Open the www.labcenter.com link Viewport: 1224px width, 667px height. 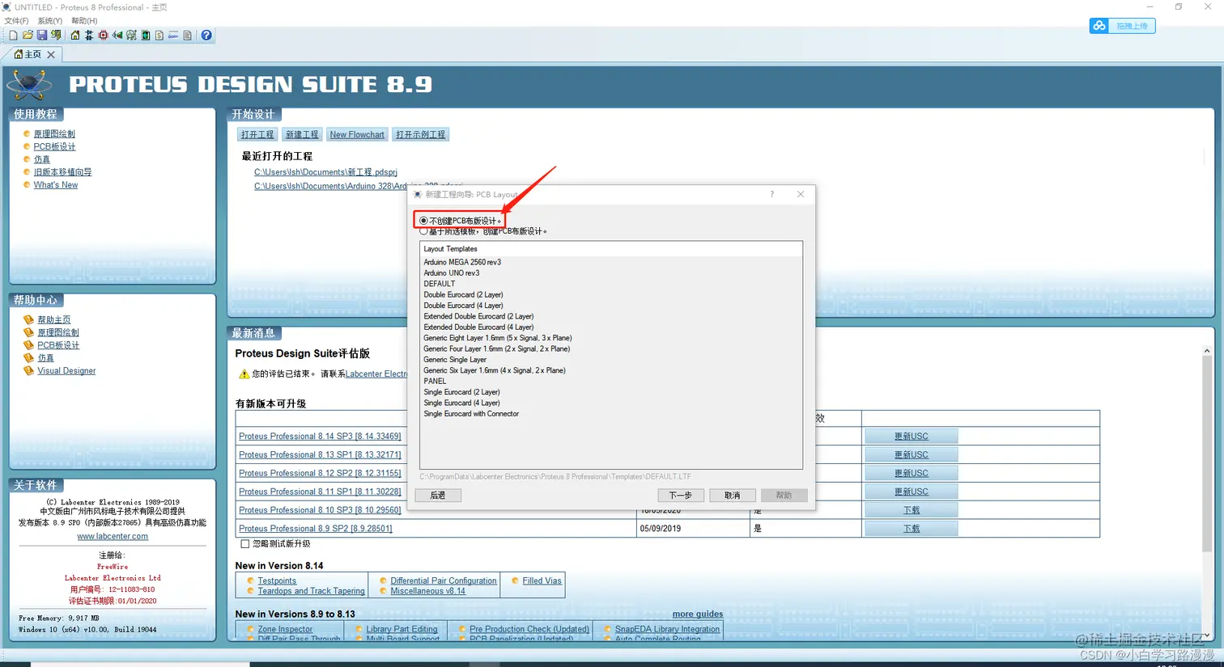point(113,536)
